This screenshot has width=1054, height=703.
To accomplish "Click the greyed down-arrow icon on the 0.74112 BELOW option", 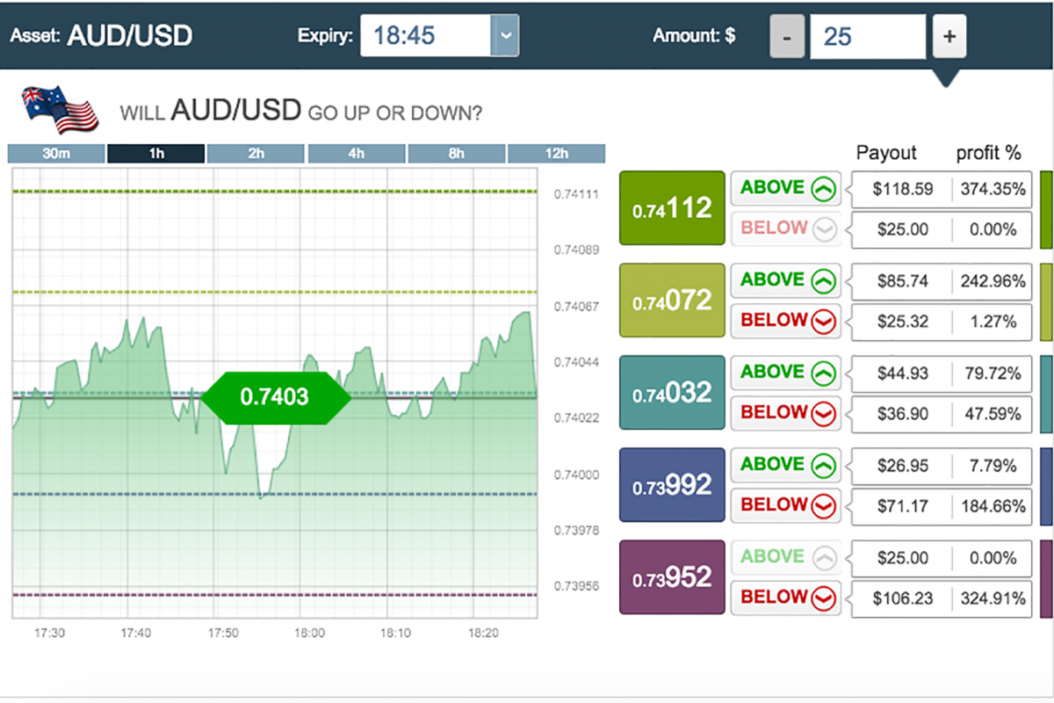I will click(824, 228).
